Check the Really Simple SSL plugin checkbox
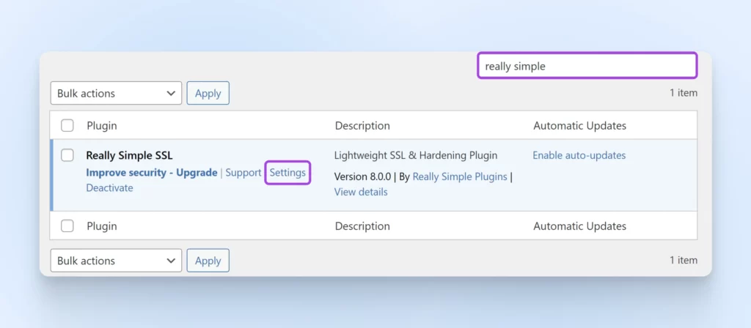The width and height of the screenshot is (751, 328). click(x=67, y=155)
